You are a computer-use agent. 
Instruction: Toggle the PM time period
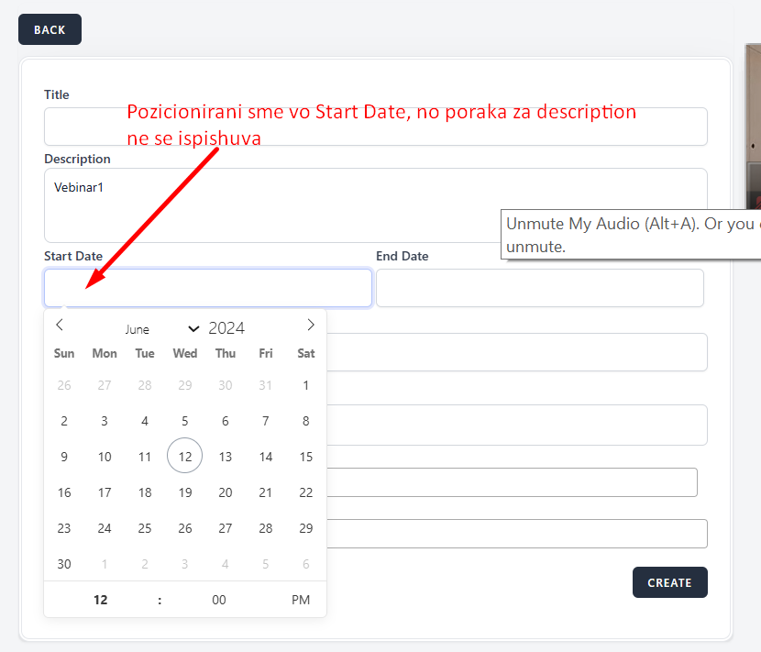click(x=301, y=600)
